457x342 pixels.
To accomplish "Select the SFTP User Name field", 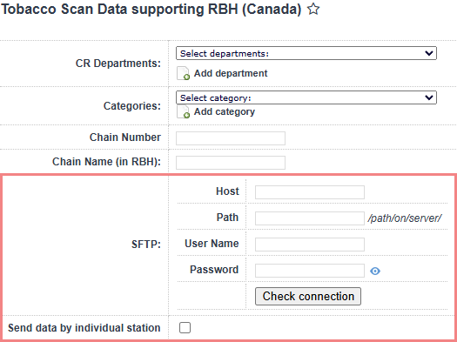I will (x=310, y=245).
